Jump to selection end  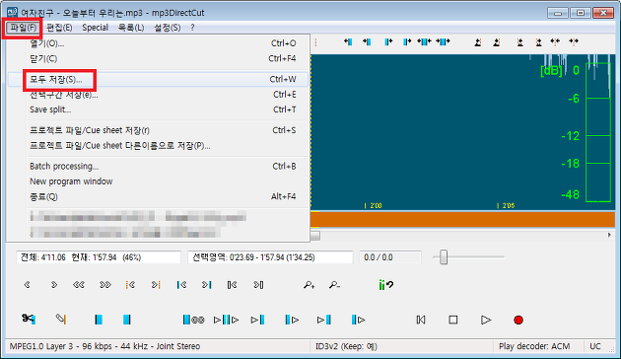coord(207,284)
